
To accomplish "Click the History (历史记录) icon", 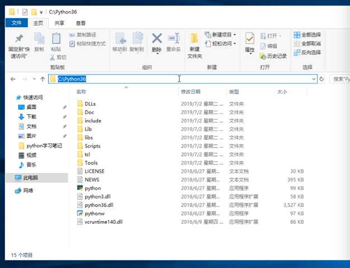I will click(263, 56).
